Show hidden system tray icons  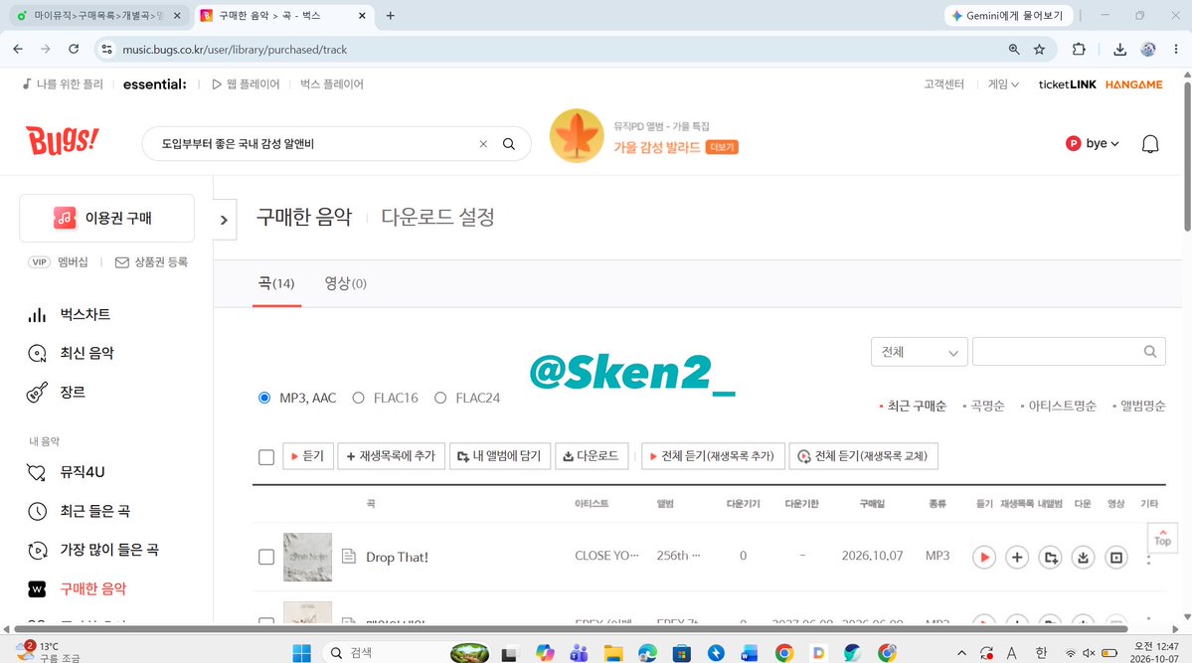click(961, 653)
